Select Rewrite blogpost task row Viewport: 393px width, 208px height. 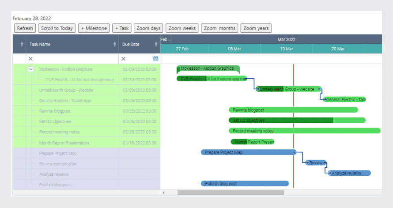pos(87,111)
